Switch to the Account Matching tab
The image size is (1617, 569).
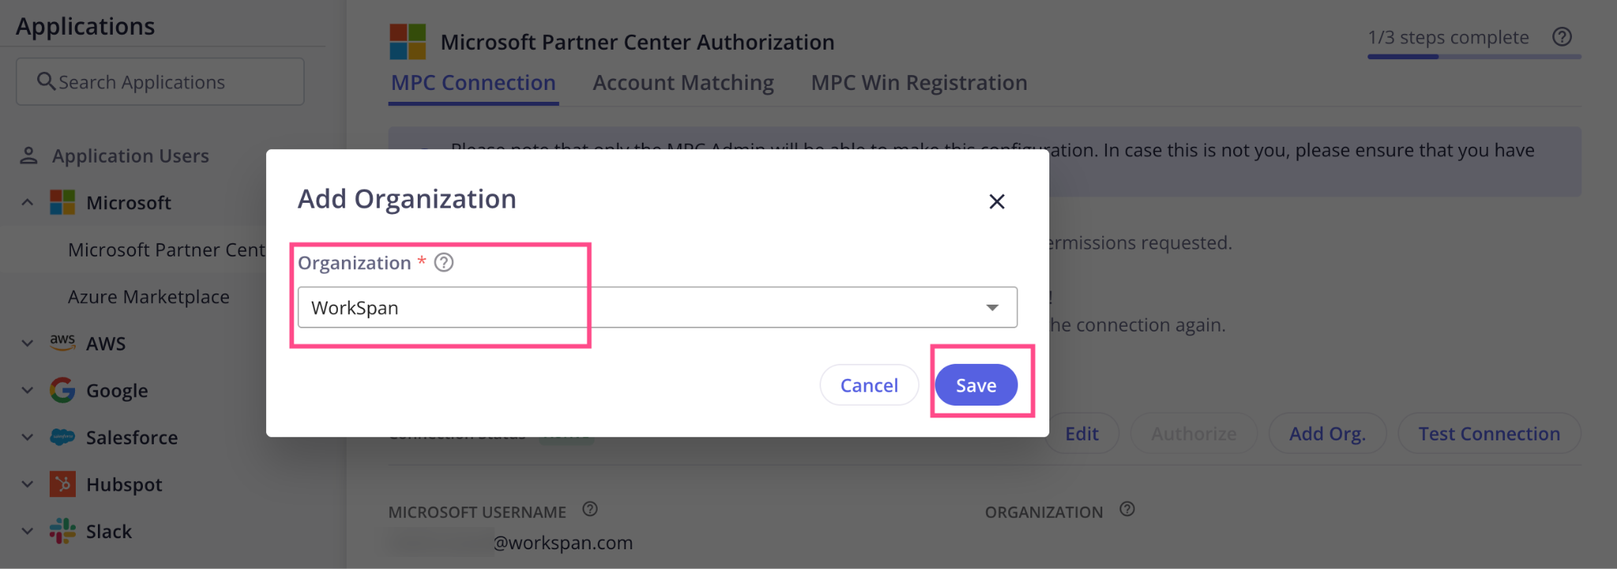tap(683, 83)
